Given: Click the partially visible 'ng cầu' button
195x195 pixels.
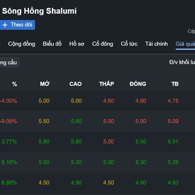Looking at the screenshot, I should [8, 62].
